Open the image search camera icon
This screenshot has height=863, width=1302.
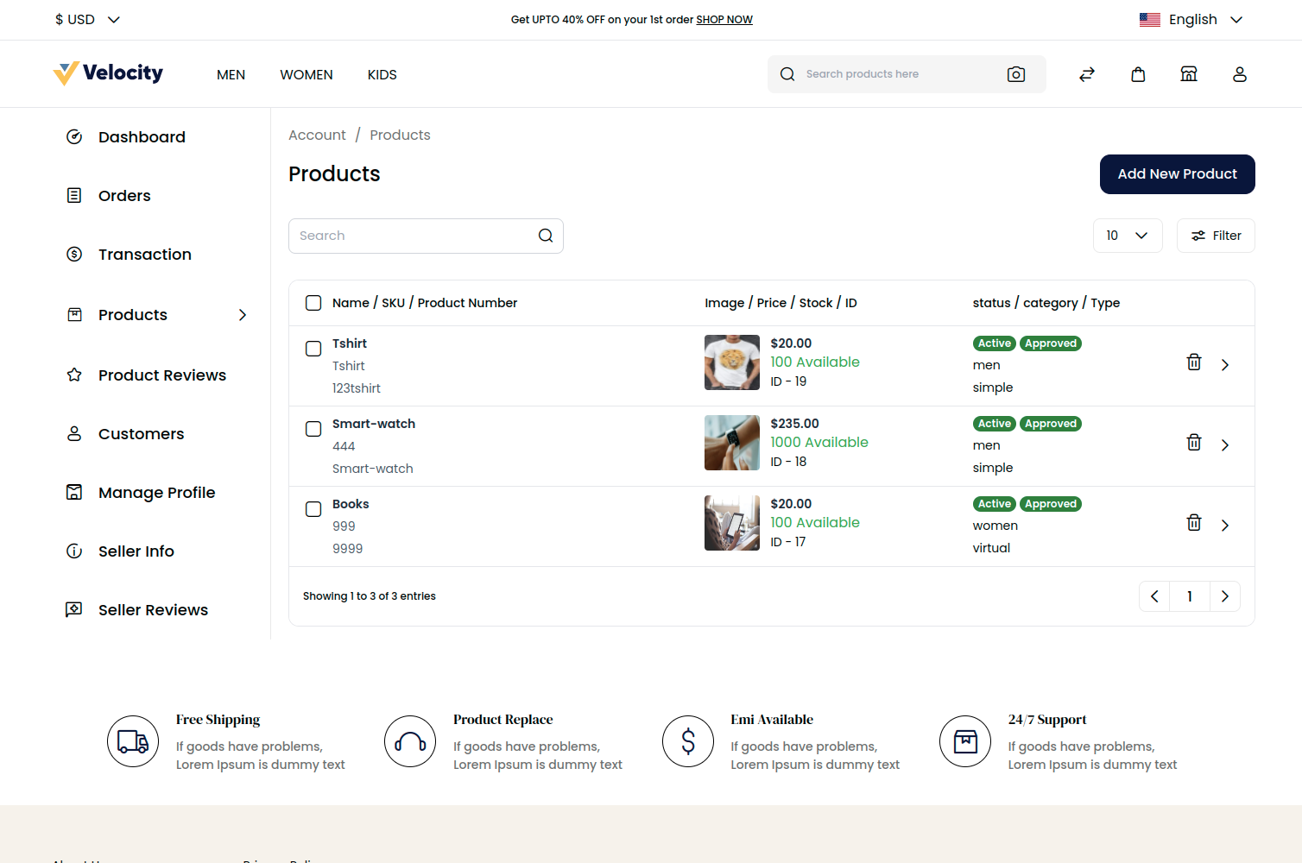click(1015, 74)
